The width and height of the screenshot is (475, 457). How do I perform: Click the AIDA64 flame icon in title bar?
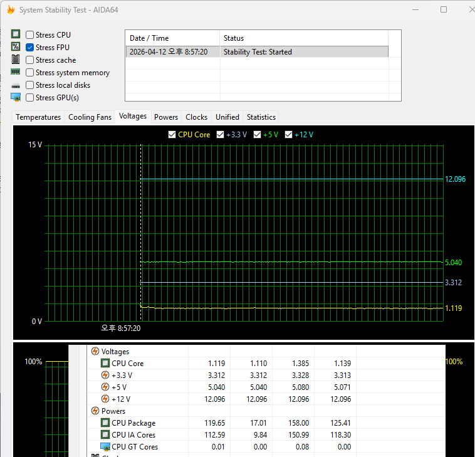(11, 9)
